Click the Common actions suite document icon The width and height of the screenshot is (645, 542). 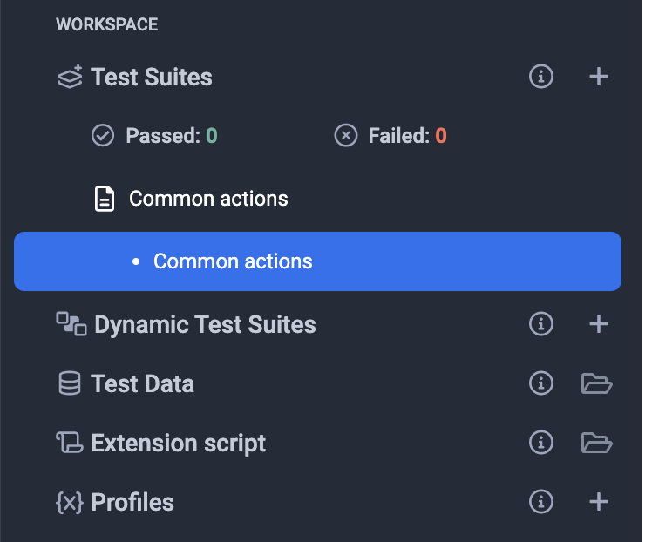coord(105,199)
